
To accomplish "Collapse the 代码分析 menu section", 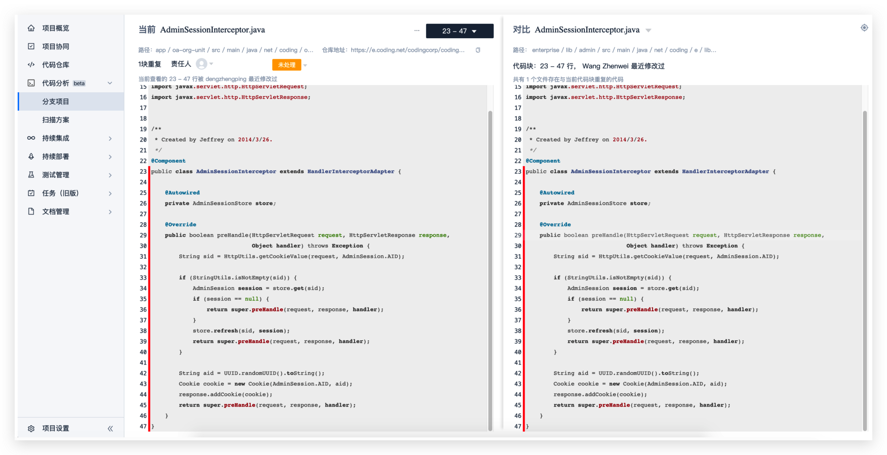I will [x=110, y=83].
